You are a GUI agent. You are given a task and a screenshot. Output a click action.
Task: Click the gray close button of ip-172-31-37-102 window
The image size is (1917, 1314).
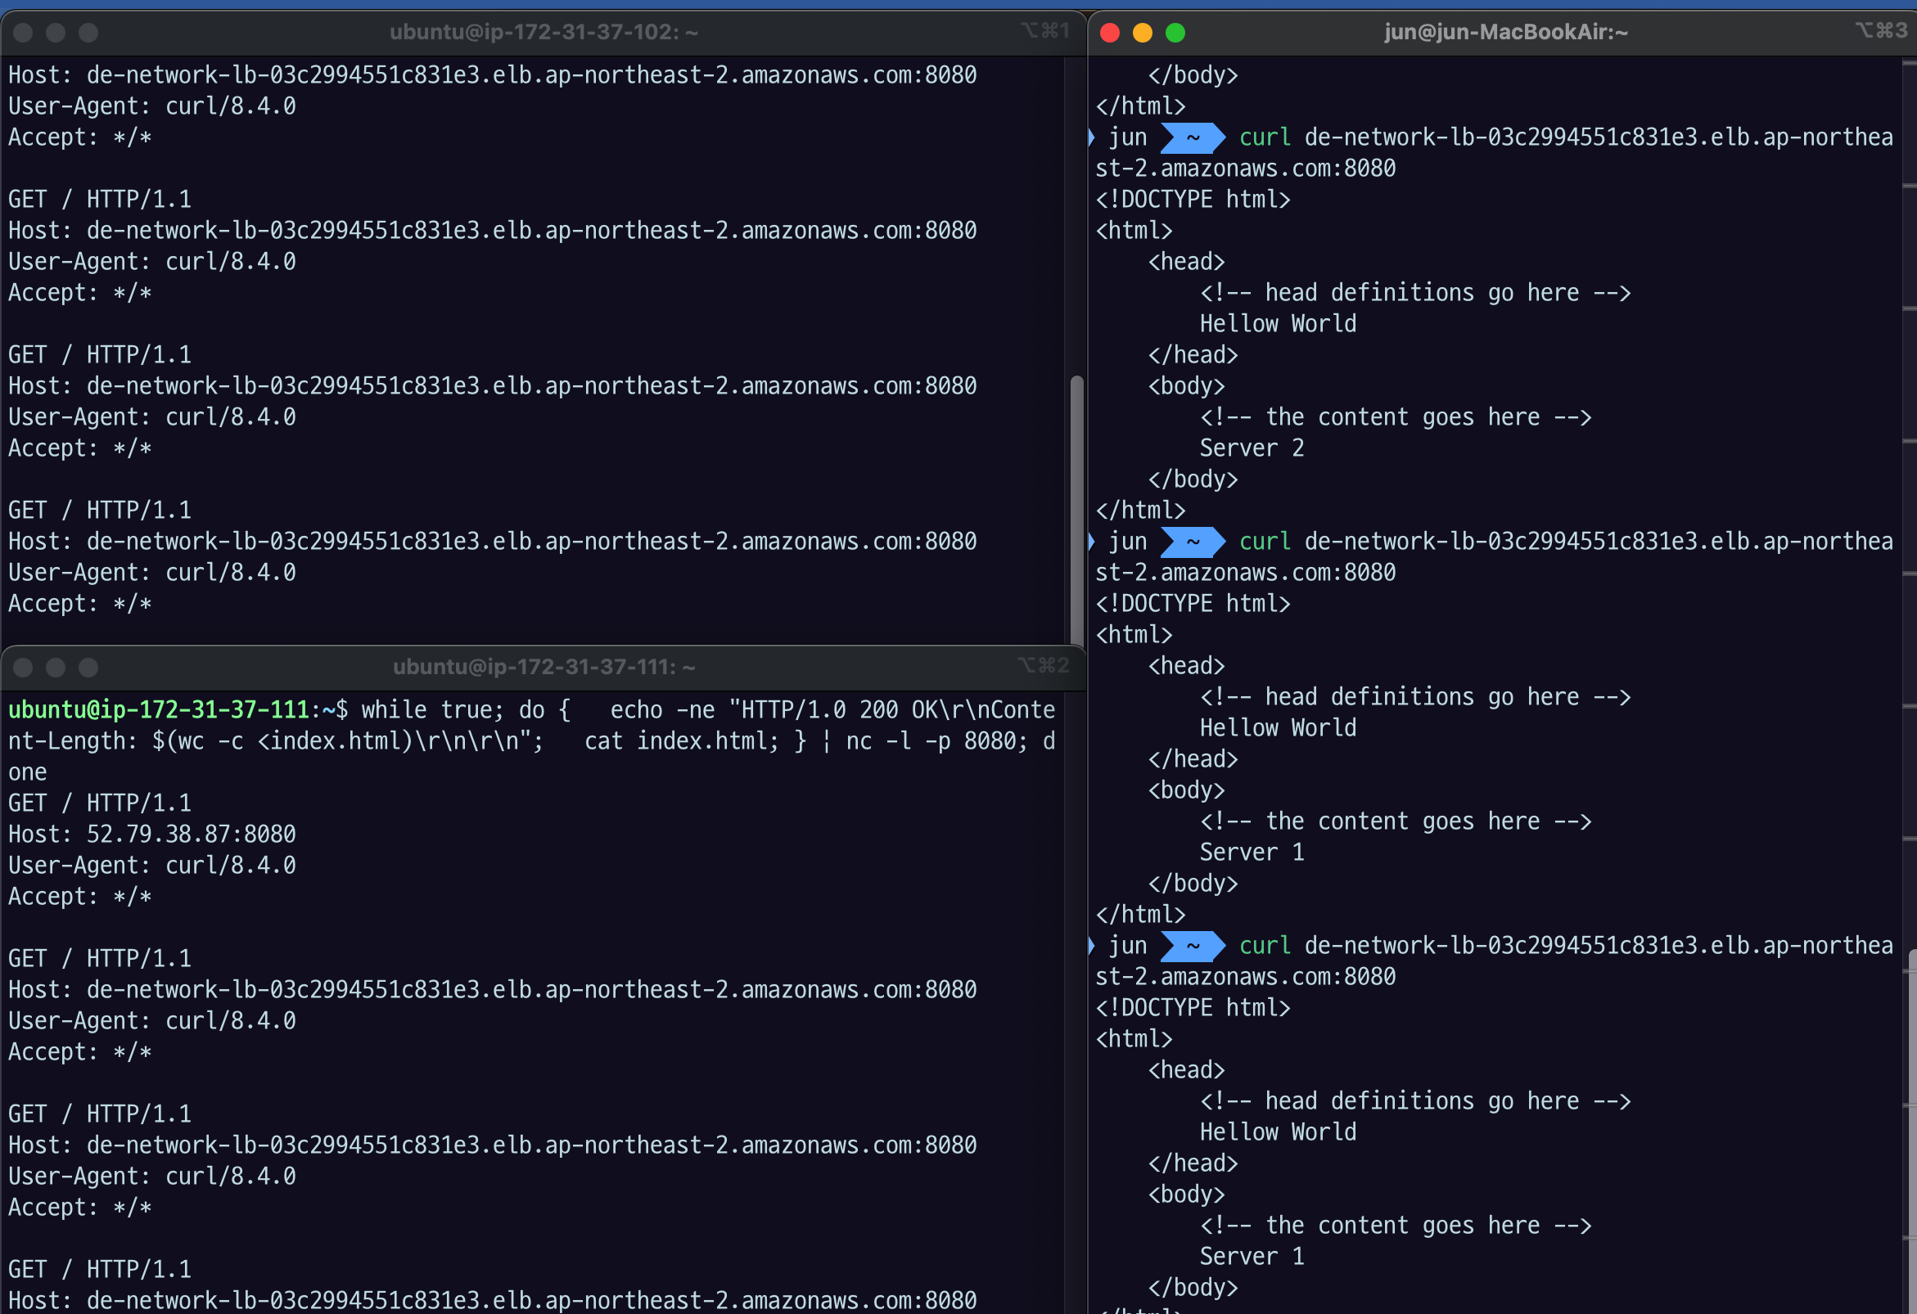(x=23, y=32)
